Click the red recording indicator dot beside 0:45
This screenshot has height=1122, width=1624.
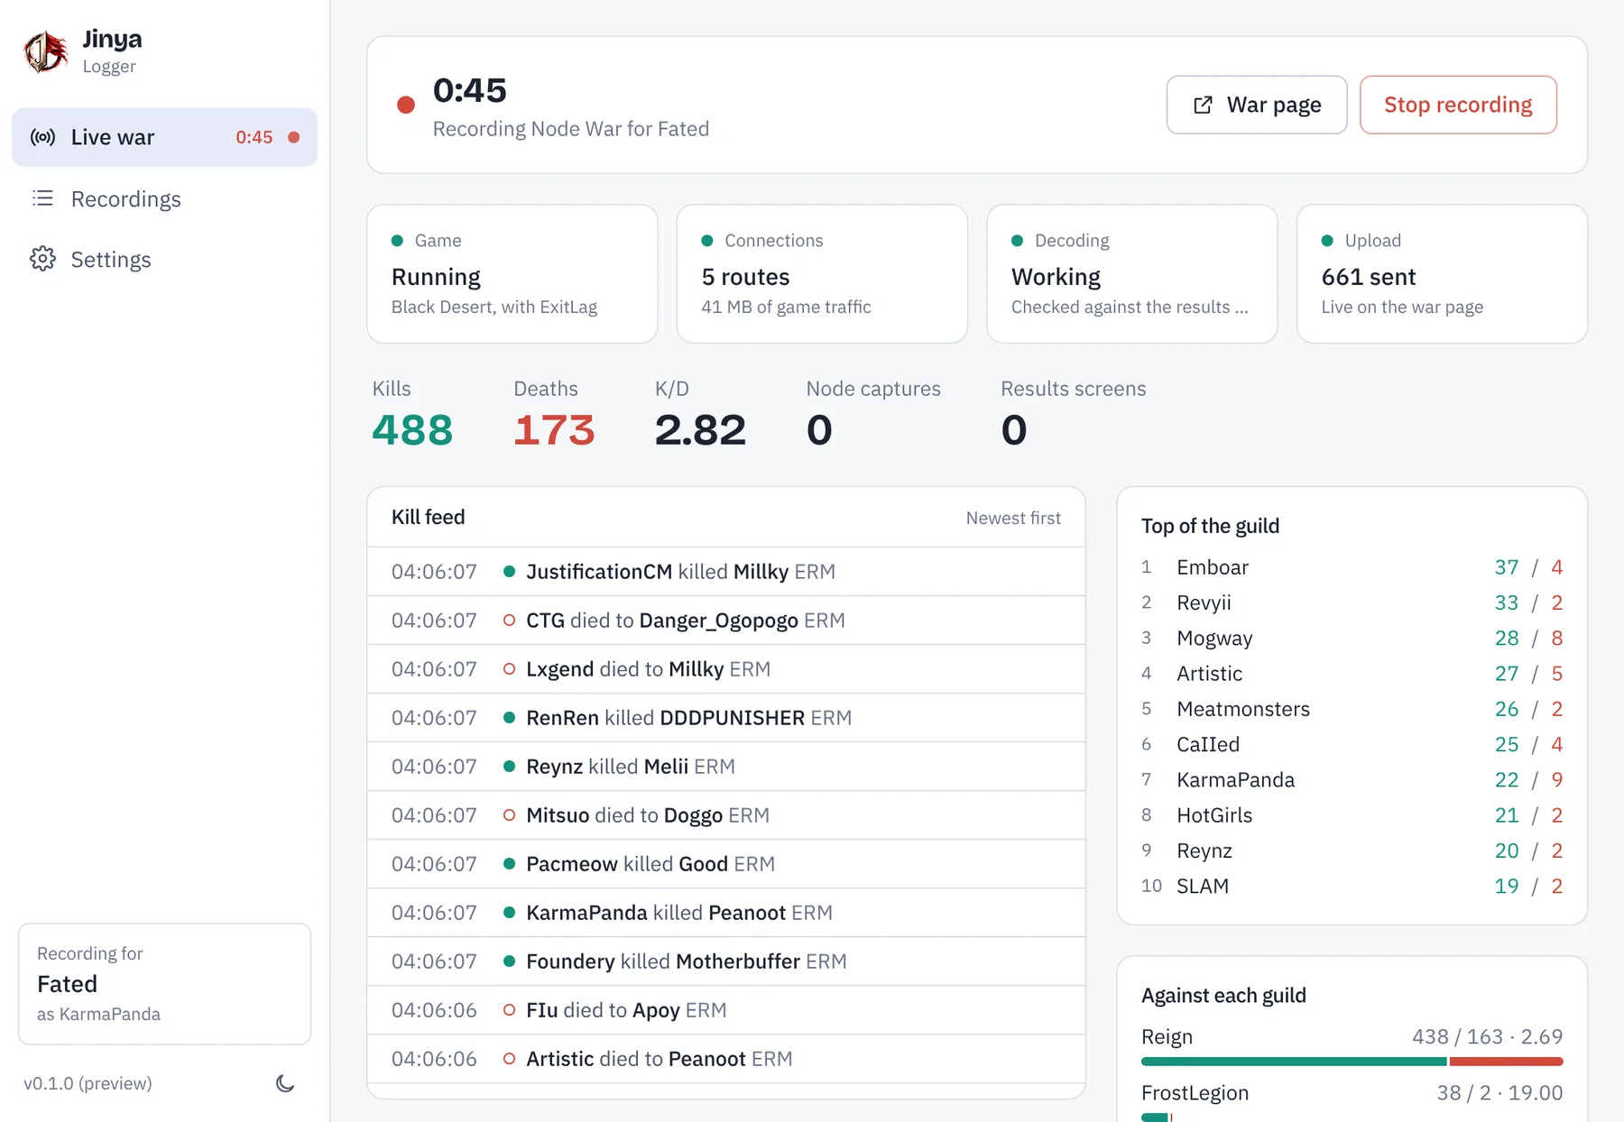tap(406, 105)
